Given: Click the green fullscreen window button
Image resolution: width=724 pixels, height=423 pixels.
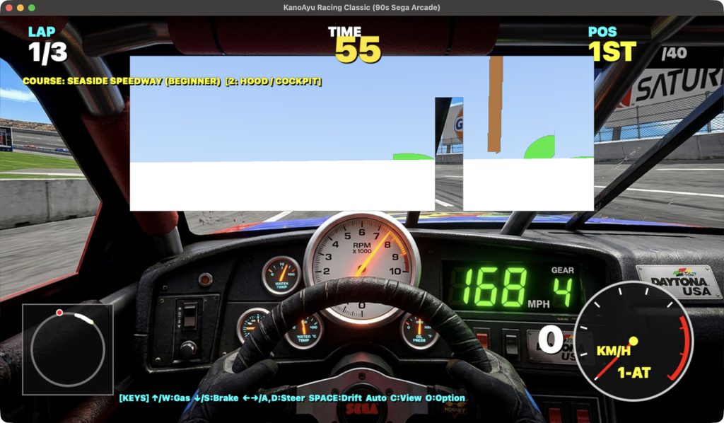Looking at the screenshot, I should [31, 7].
